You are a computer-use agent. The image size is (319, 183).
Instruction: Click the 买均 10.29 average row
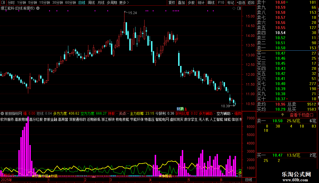(271, 109)
